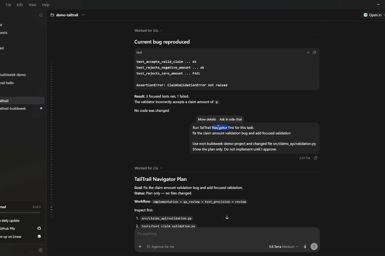
Task: Click the plus attach icon in composer
Action: (x=140, y=246)
